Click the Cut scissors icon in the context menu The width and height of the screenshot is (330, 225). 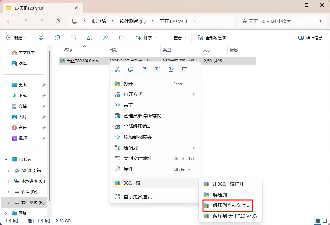117,69
